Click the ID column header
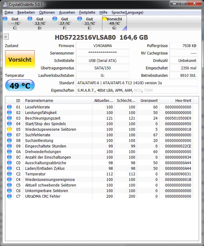The image size is (204, 246). click(x=18, y=101)
